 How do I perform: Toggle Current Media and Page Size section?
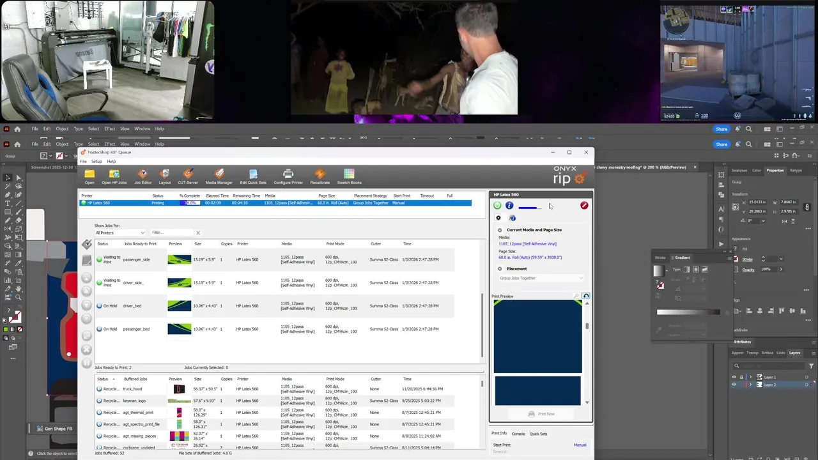[x=500, y=230]
